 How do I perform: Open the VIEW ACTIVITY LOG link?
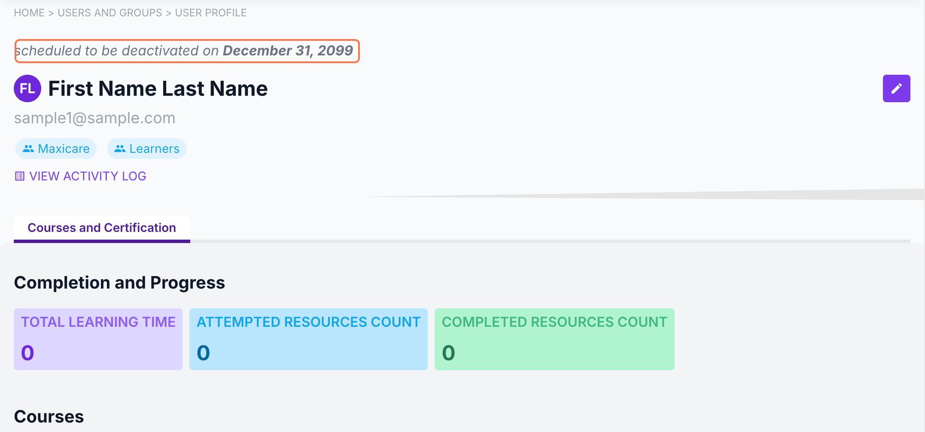click(x=88, y=176)
